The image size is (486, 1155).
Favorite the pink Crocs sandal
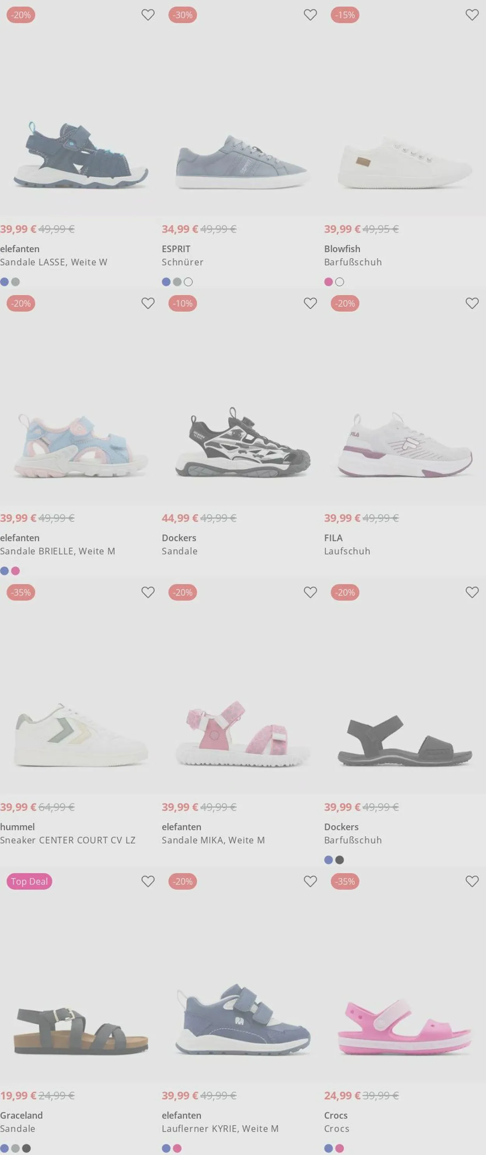point(472,881)
